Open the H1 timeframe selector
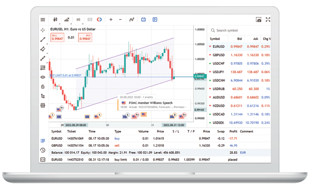Image resolution: width=312 pixels, height=189 pixels. tap(78, 20)
